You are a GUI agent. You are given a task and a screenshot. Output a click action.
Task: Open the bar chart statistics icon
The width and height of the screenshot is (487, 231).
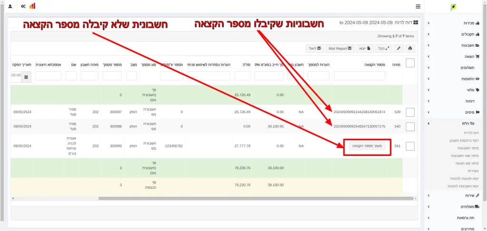pyautogui.click(x=32, y=6)
